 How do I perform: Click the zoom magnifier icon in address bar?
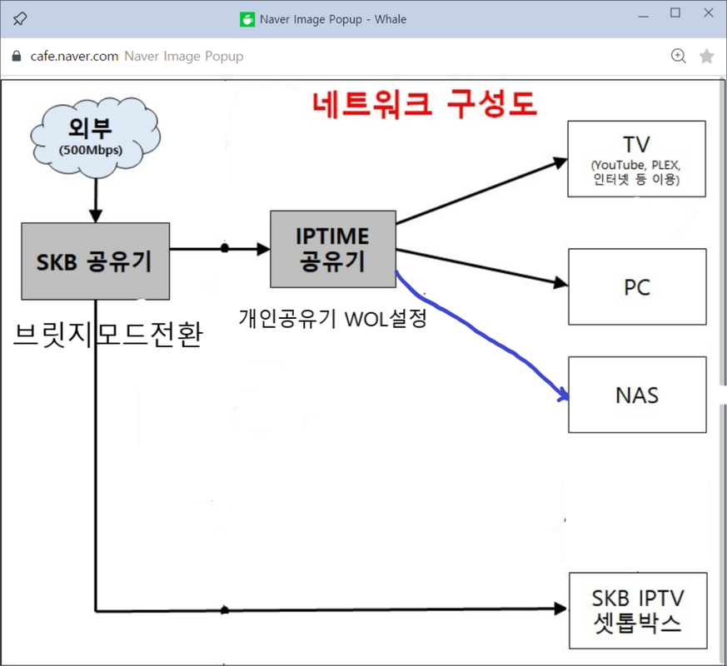click(x=679, y=56)
